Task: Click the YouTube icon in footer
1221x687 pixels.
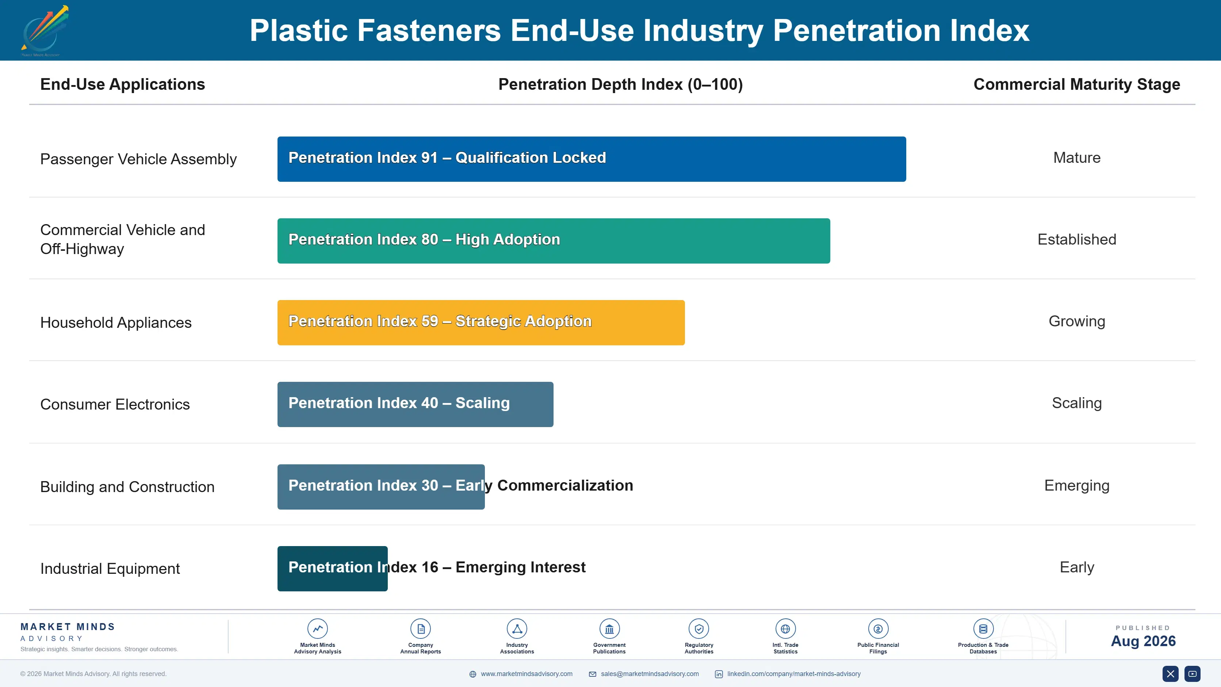Action: pos(1193,674)
